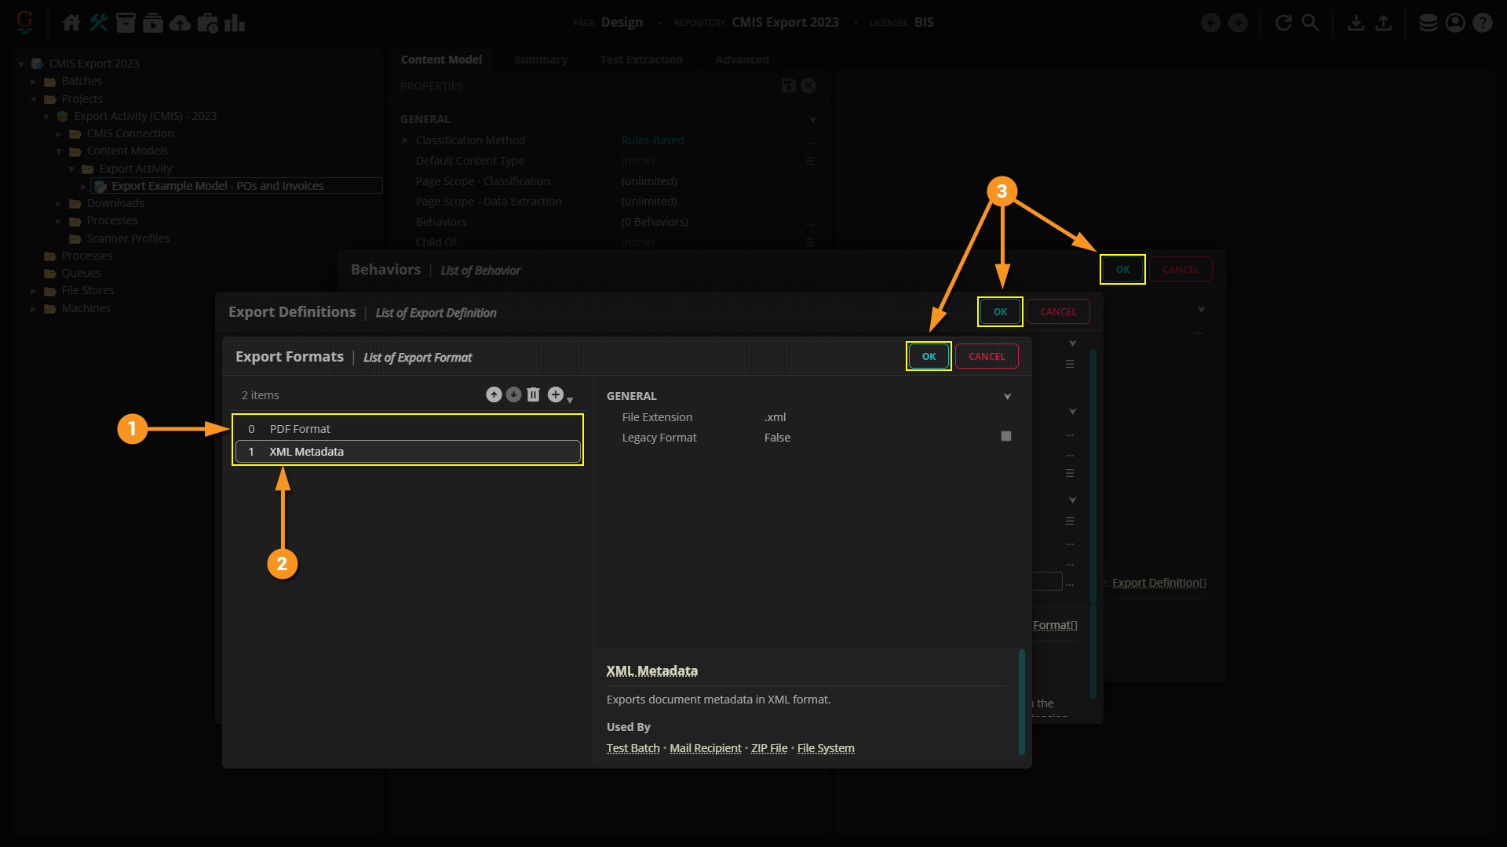The image size is (1507, 847).
Task: Expand the File Stores tree node
Action: pos(34,291)
